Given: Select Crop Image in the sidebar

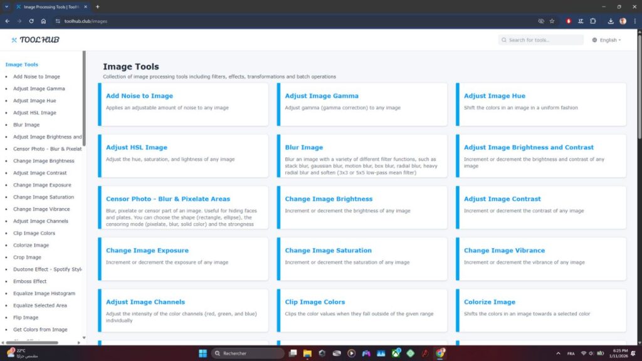Looking at the screenshot, I should click(28, 257).
